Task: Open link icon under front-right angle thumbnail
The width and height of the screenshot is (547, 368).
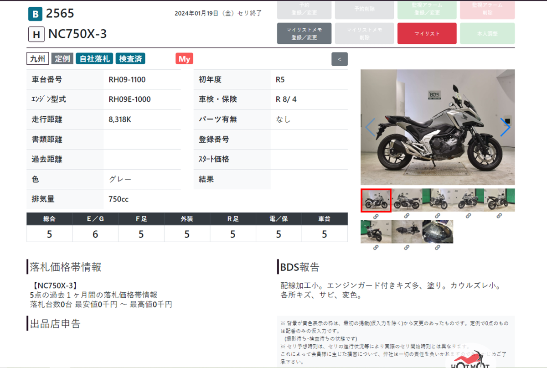Action: (x=438, y=216)
